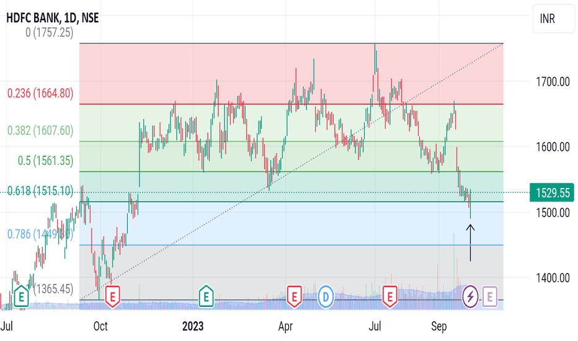Click the purple lightning bolt event marker
The width and height of the screenshot is (578, 341).
470,296
